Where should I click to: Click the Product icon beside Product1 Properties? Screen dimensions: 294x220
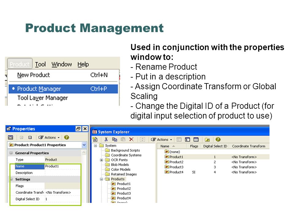click(x=11, y=145)
